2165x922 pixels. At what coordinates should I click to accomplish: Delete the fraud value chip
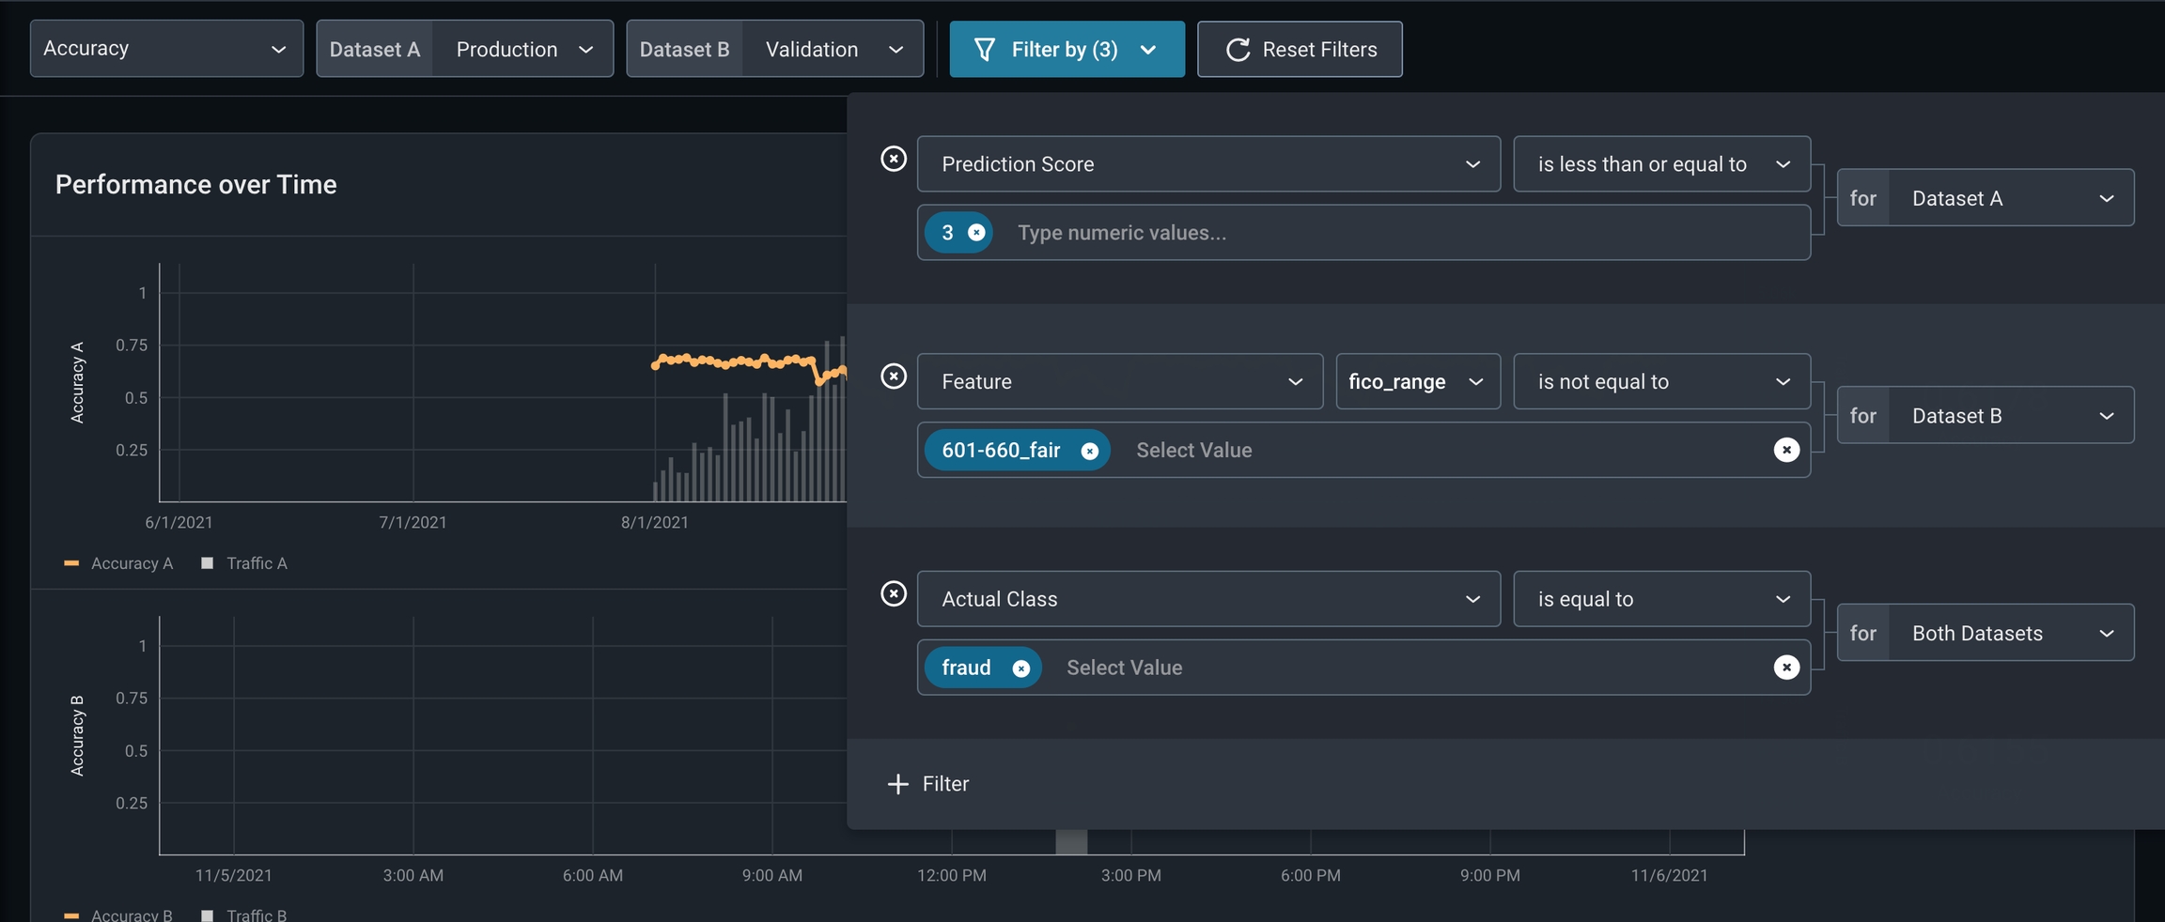click(1020, 668)
